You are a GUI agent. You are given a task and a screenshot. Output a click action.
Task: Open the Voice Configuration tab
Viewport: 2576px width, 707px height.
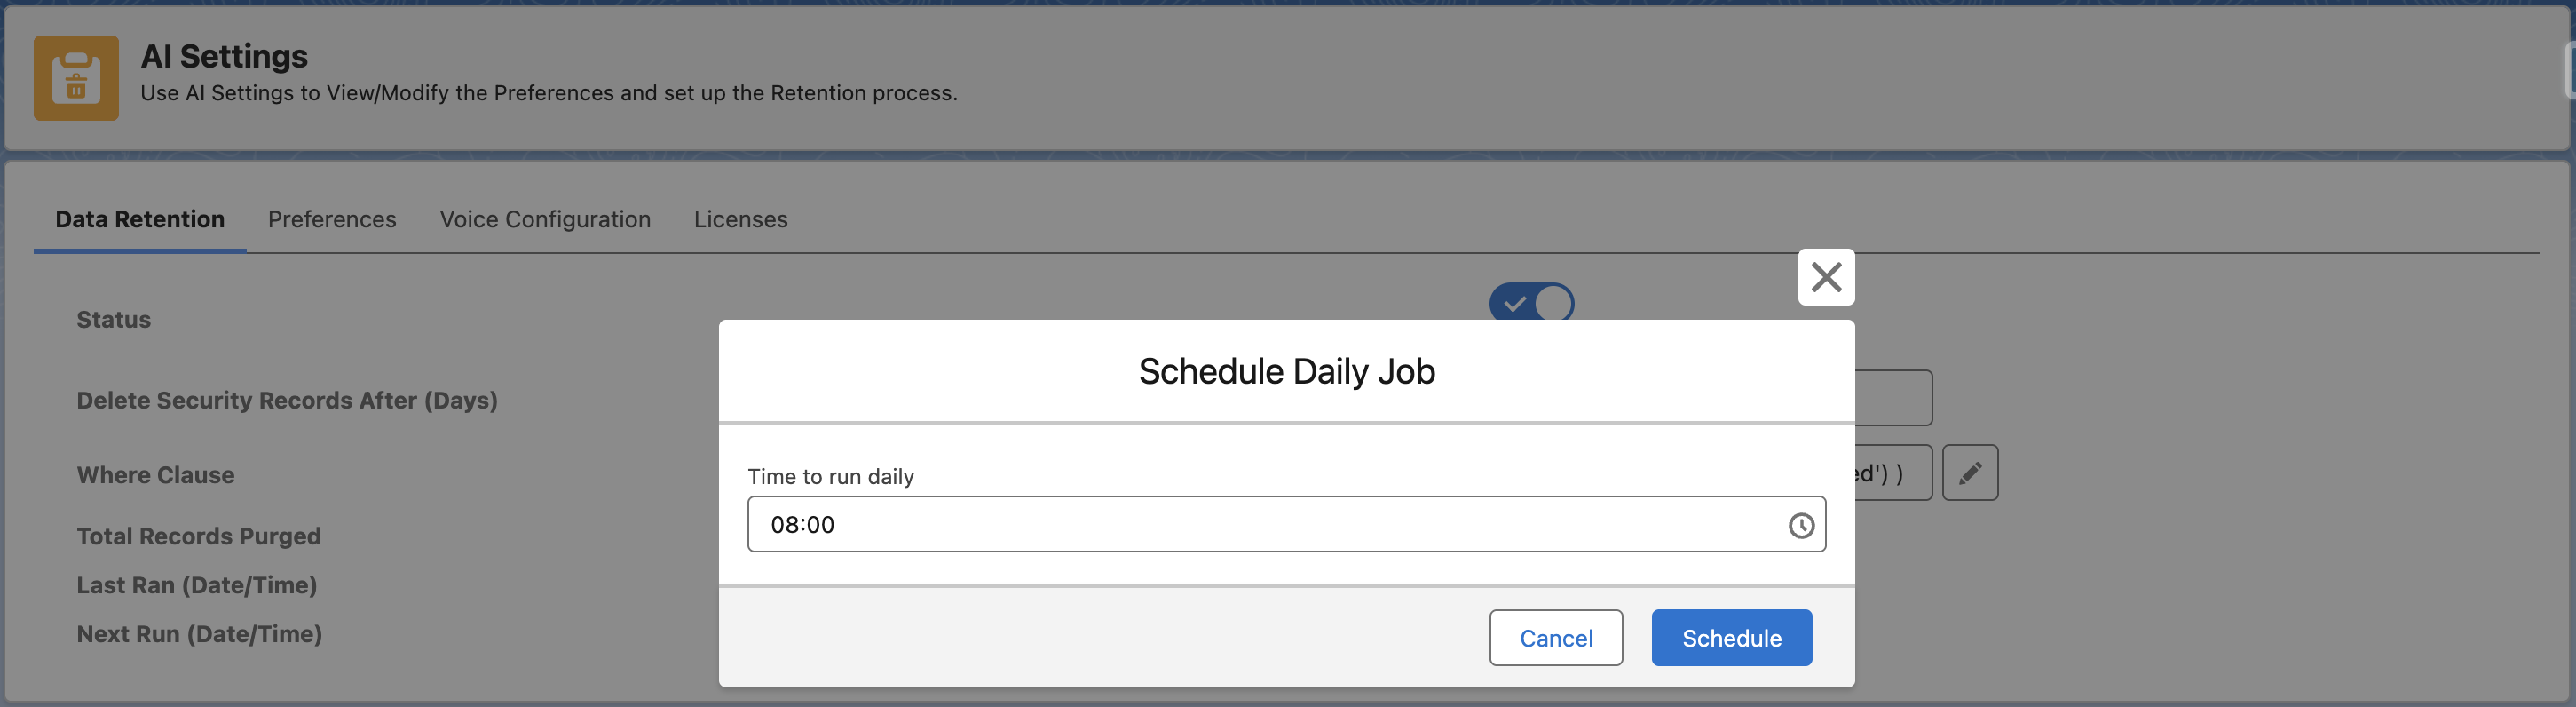(544, 219)
